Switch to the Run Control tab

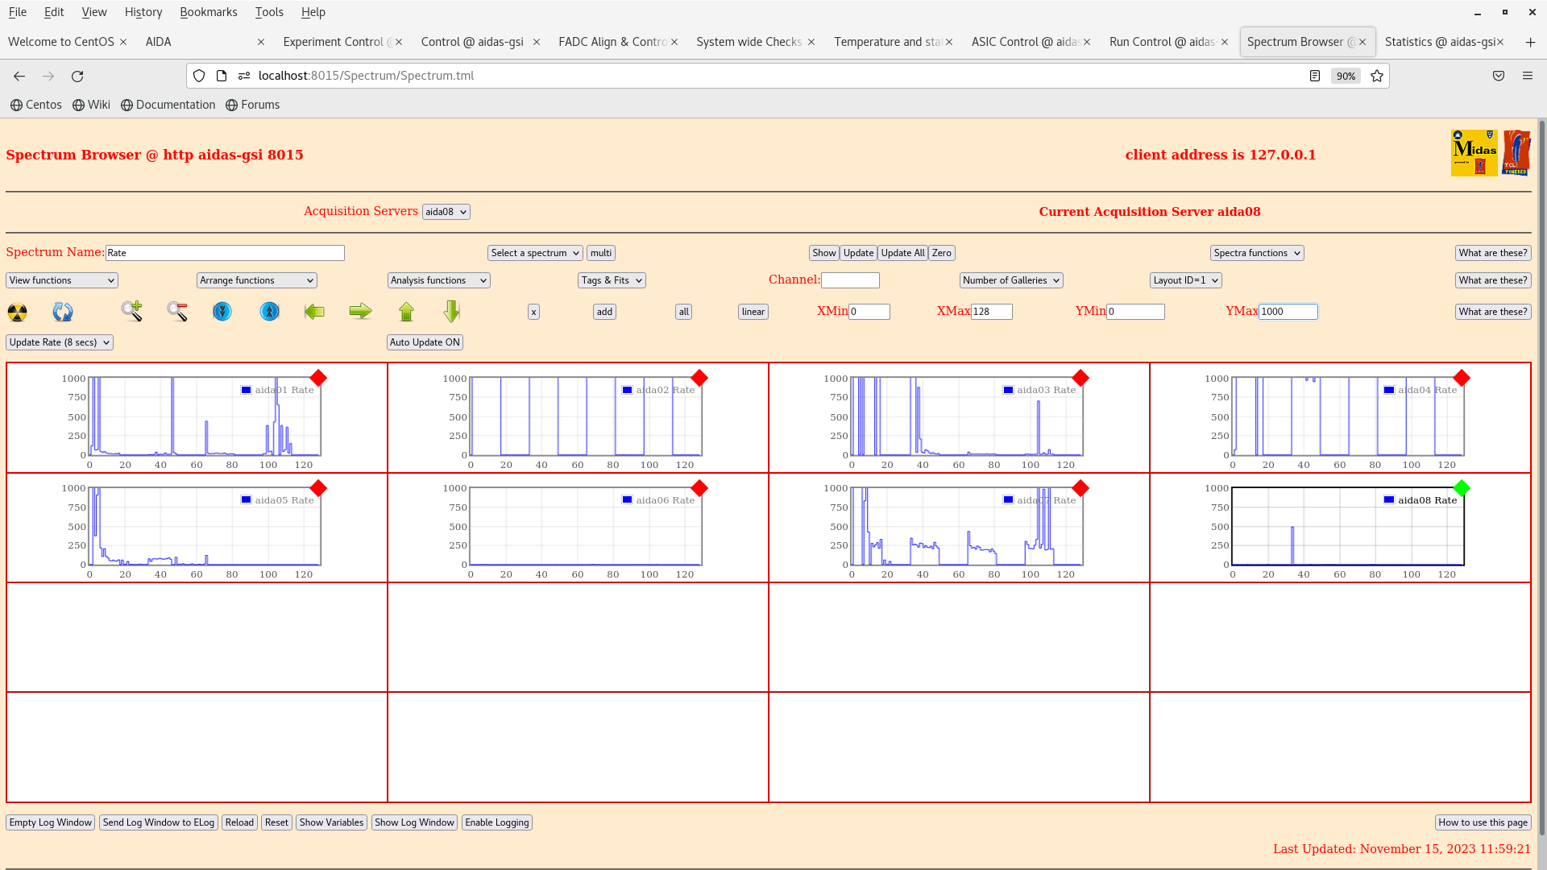click(x=1161, y=42)
